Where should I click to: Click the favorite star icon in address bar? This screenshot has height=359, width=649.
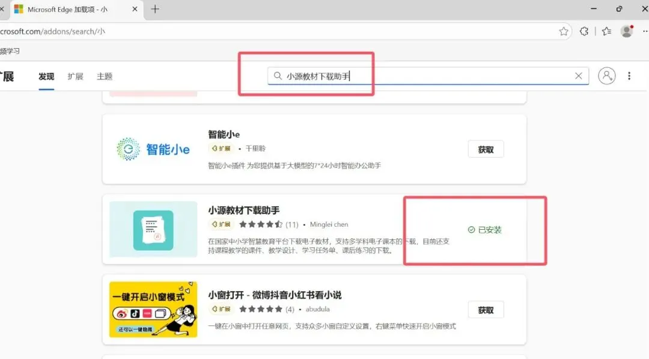[x=563, y=31]
